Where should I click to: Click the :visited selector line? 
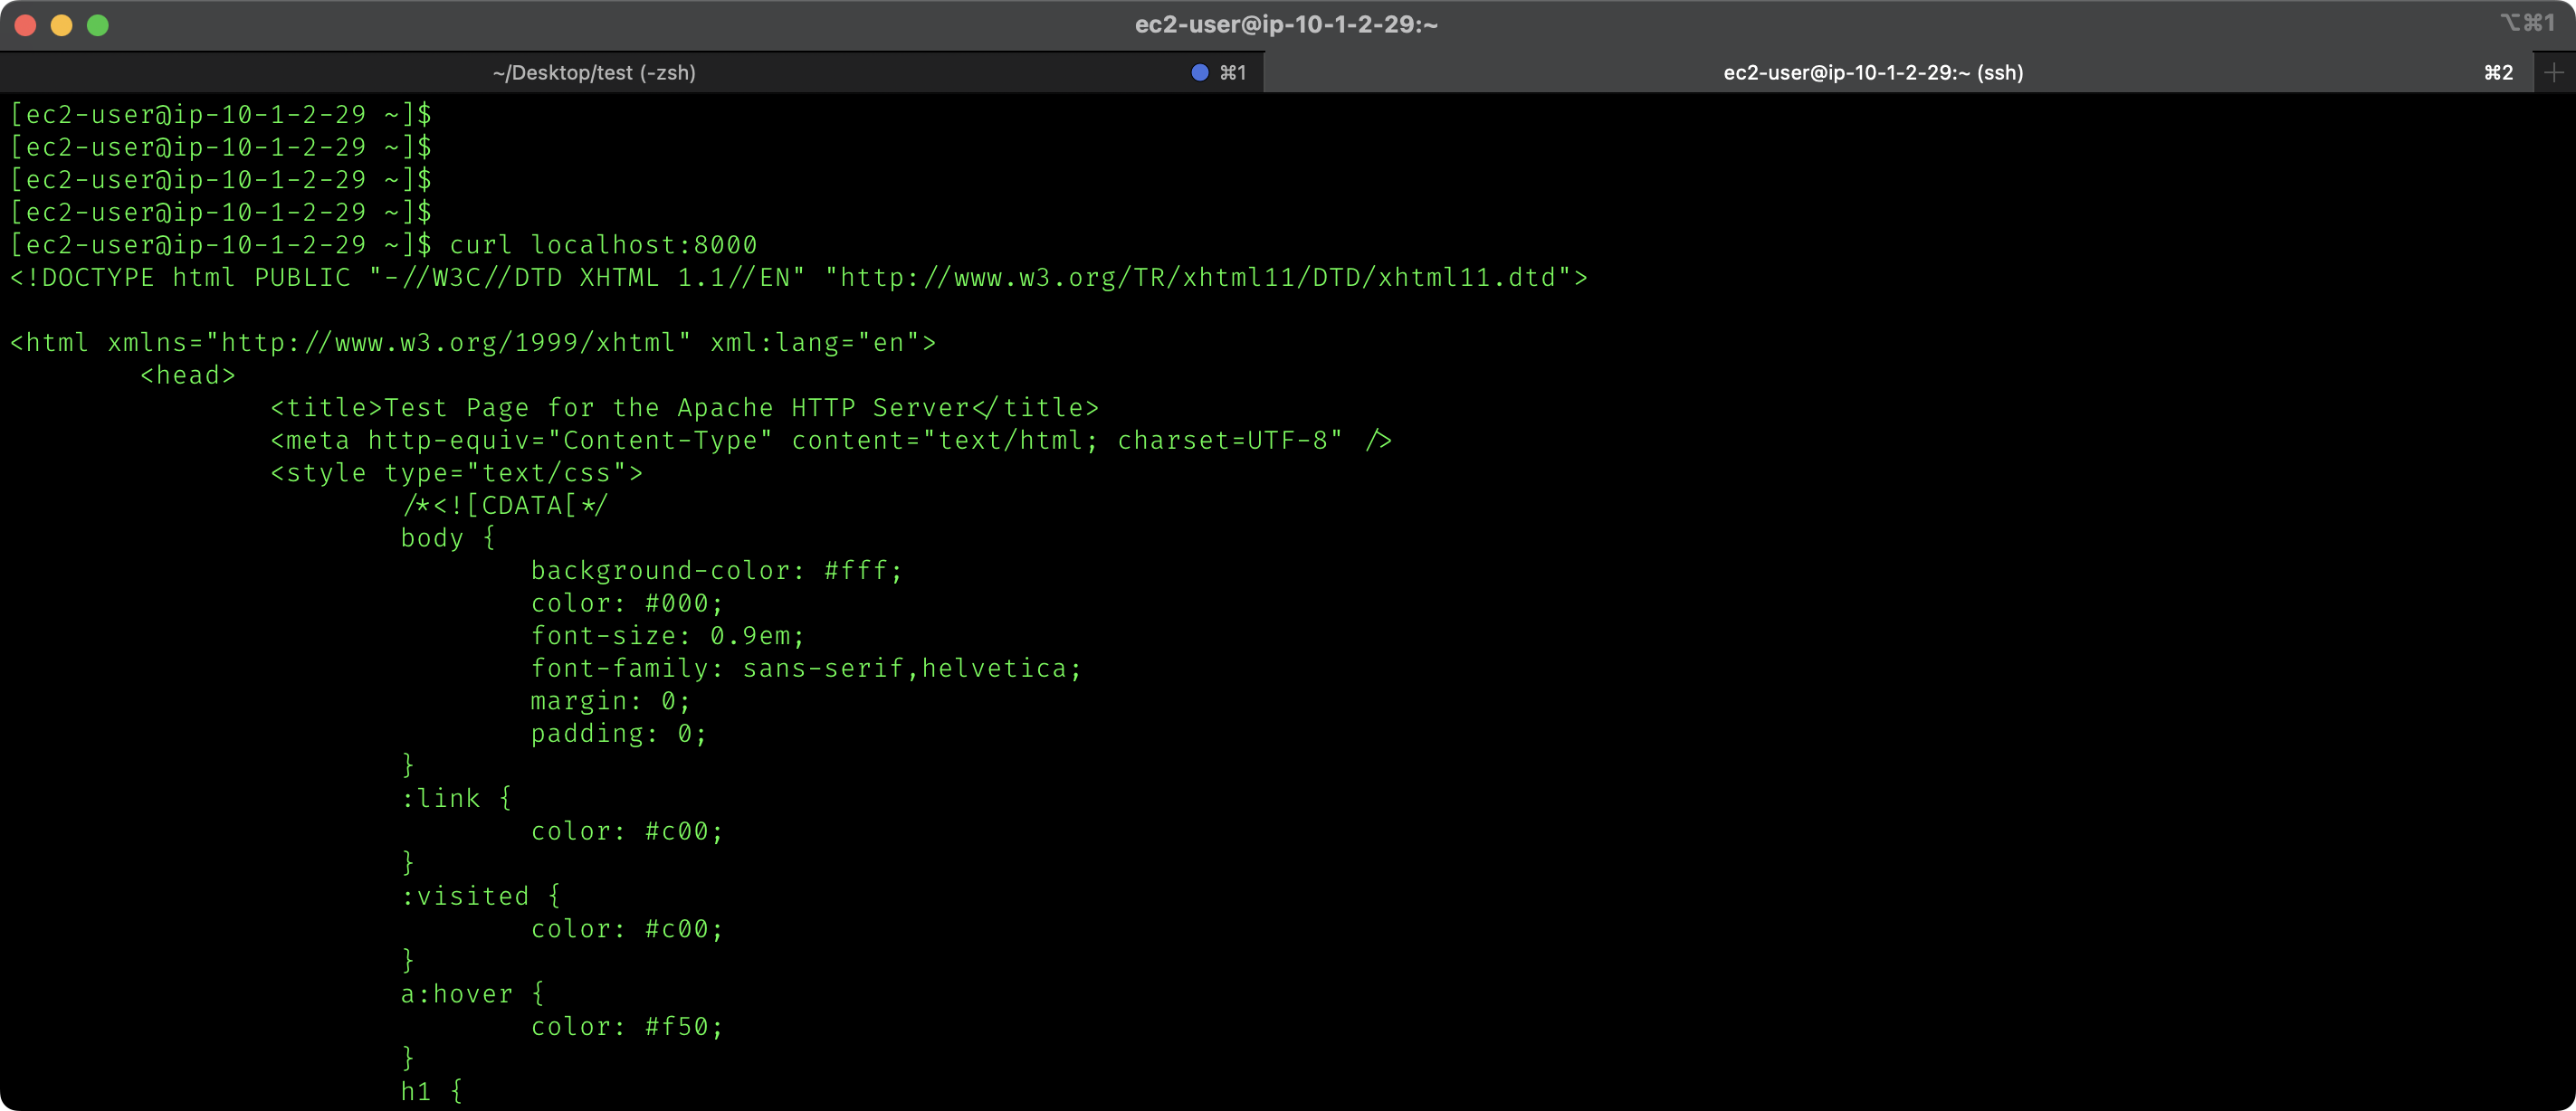tap(480, 896)
